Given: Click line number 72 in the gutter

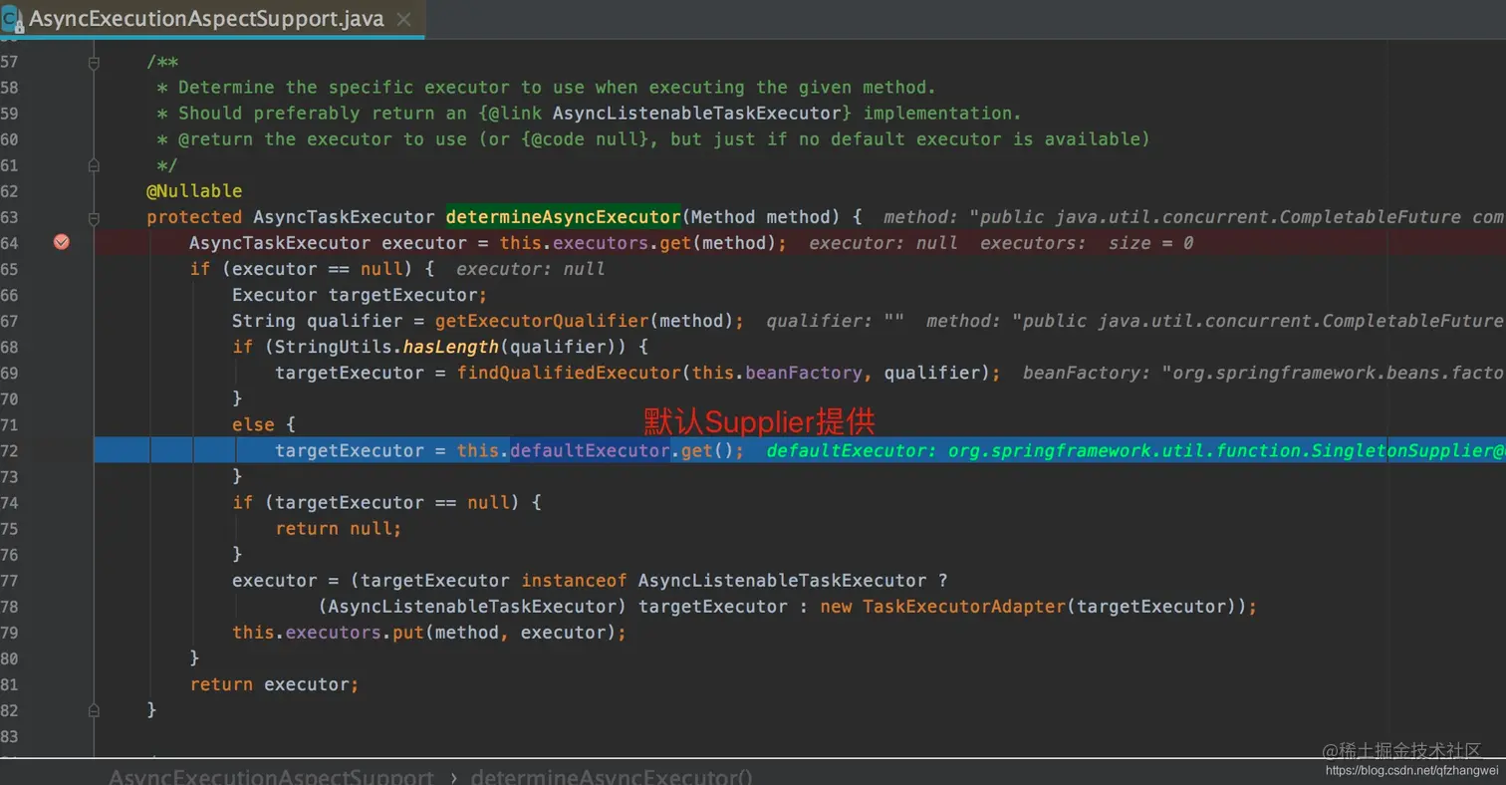Looking at the screenshot, I should (11, 450).
